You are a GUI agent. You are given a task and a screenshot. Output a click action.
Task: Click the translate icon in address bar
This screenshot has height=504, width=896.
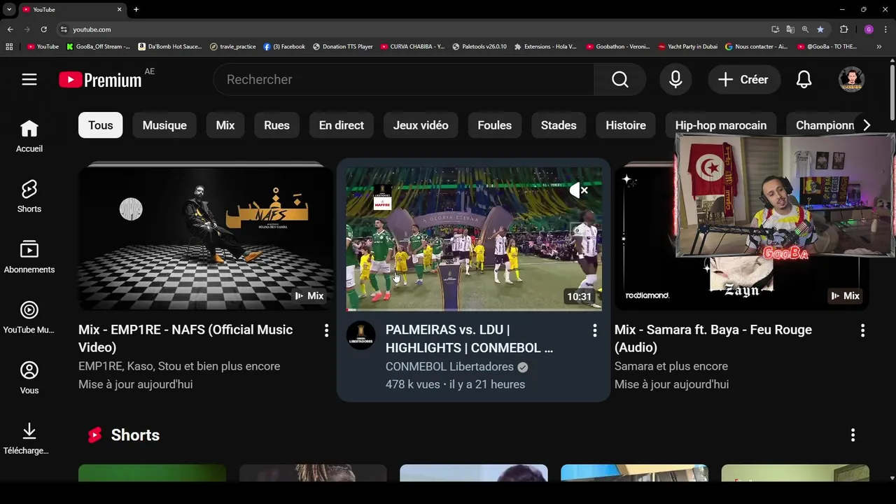coord(790,29)
